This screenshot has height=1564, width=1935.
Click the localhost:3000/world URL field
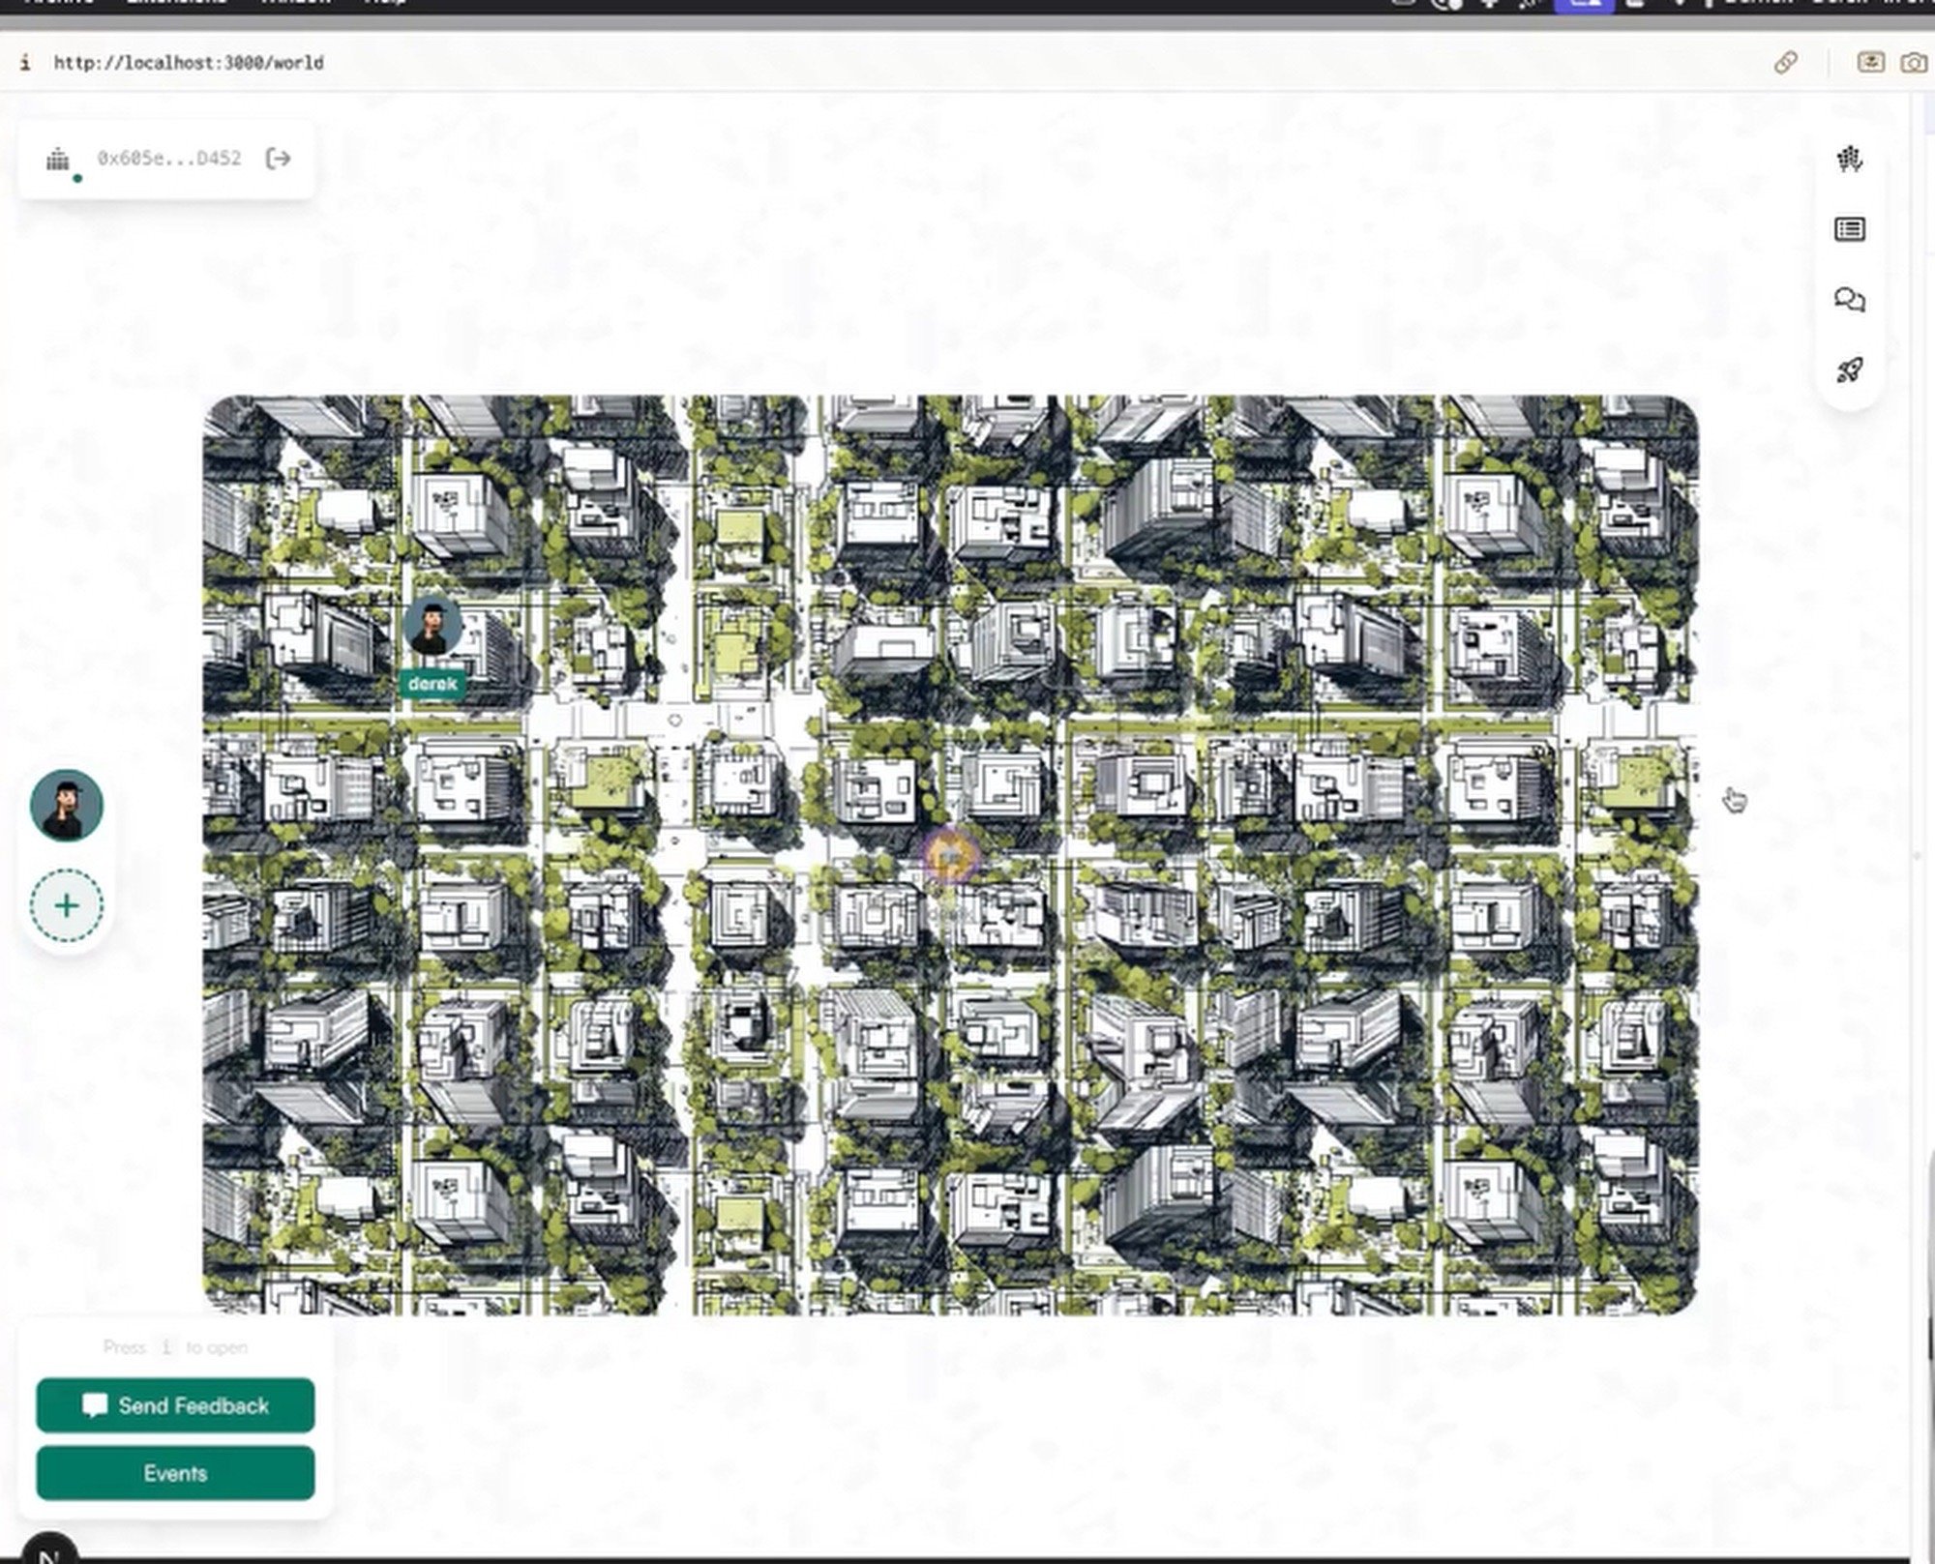(189, 63)
